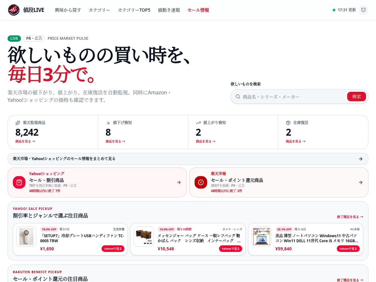Open the Yahoo! セール・割引商品 card

coord(97,182)
